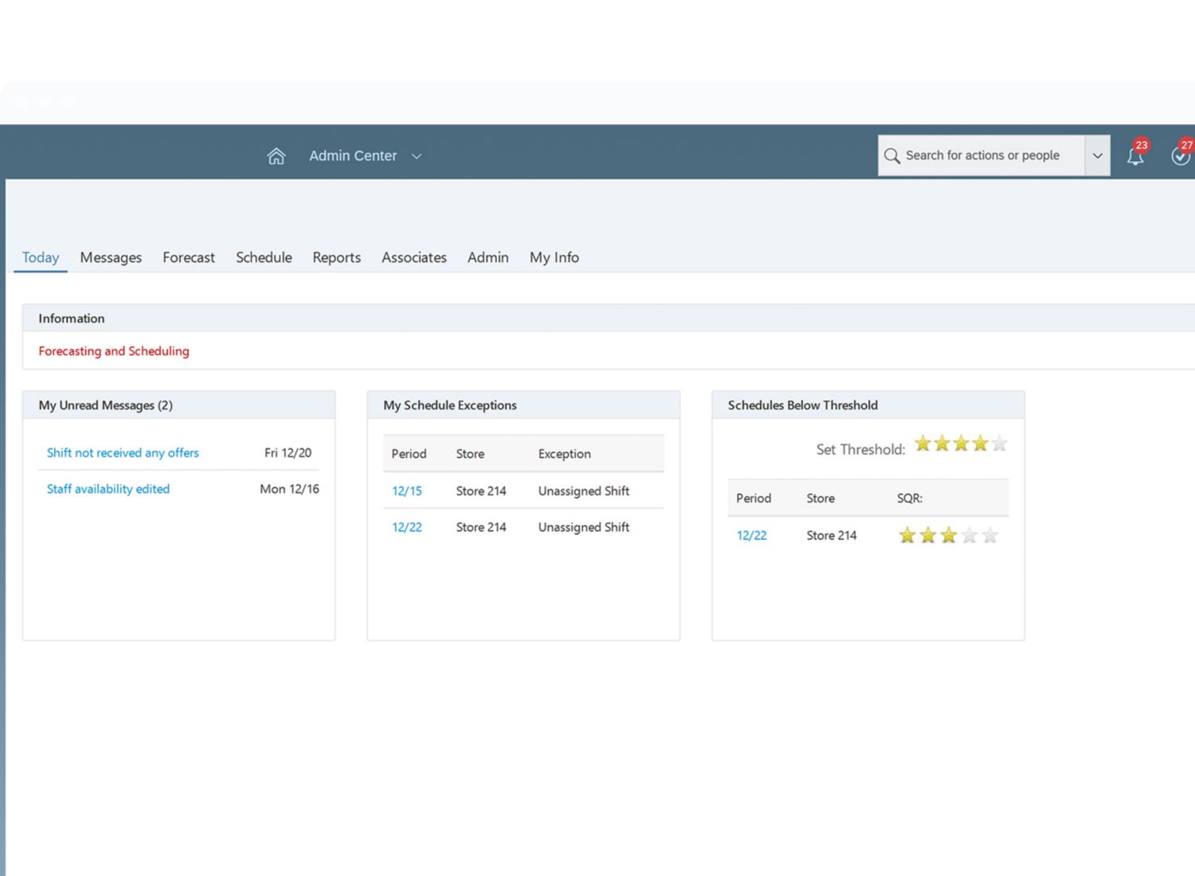1195x876 pixels.
Task: Open the search box dropdown arrow
Action: coord(1097,156)
